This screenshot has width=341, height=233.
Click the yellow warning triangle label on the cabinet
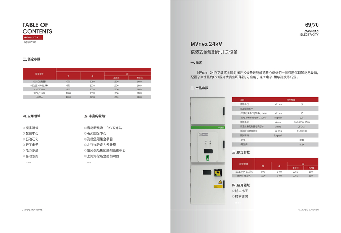click(220, 182)
